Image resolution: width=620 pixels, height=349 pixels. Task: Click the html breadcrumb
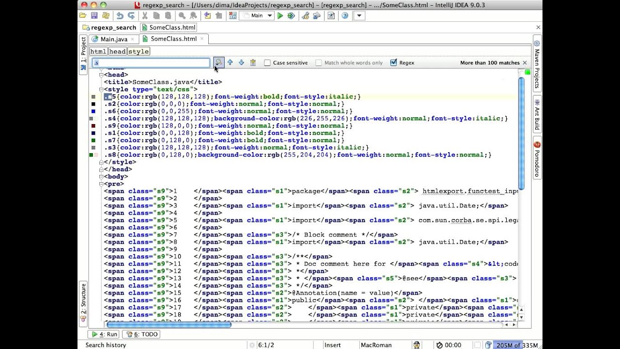tap(98, 51)
